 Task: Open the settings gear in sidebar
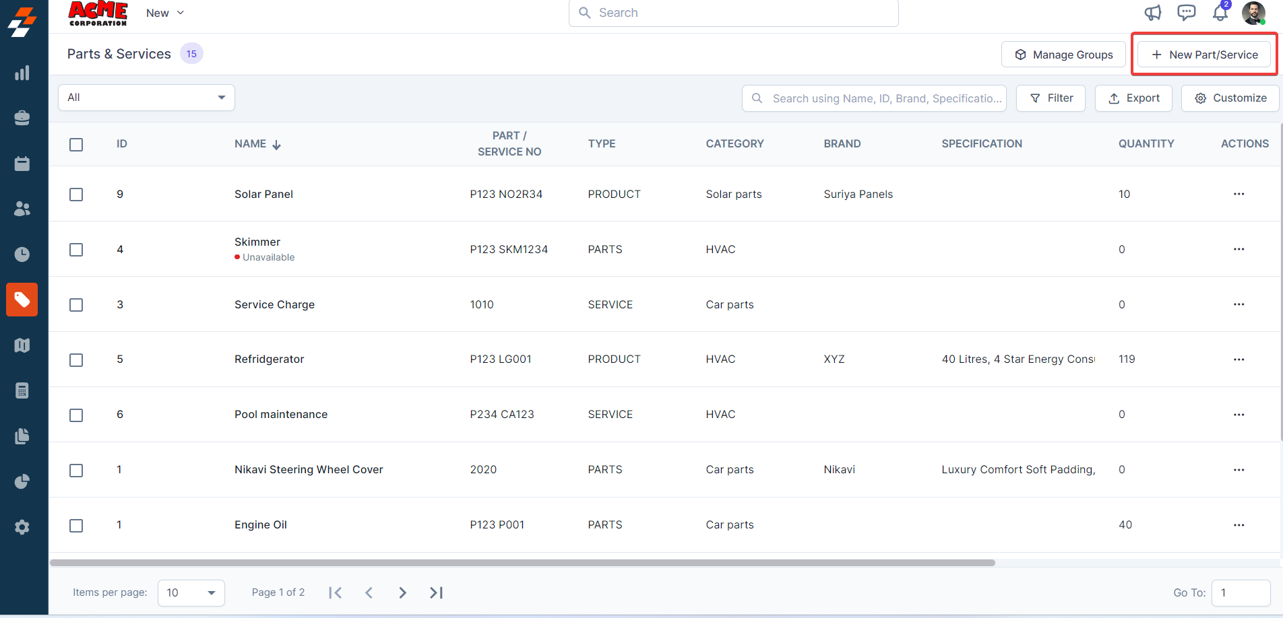[x=22, y=527]
